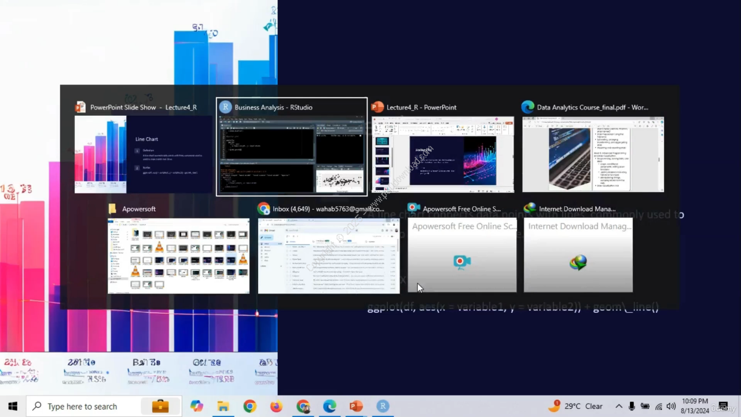The width and height of the screenshot is (741, 417).
Task: Click the 'Type here to search' box
Action: (x=104, y=407)
